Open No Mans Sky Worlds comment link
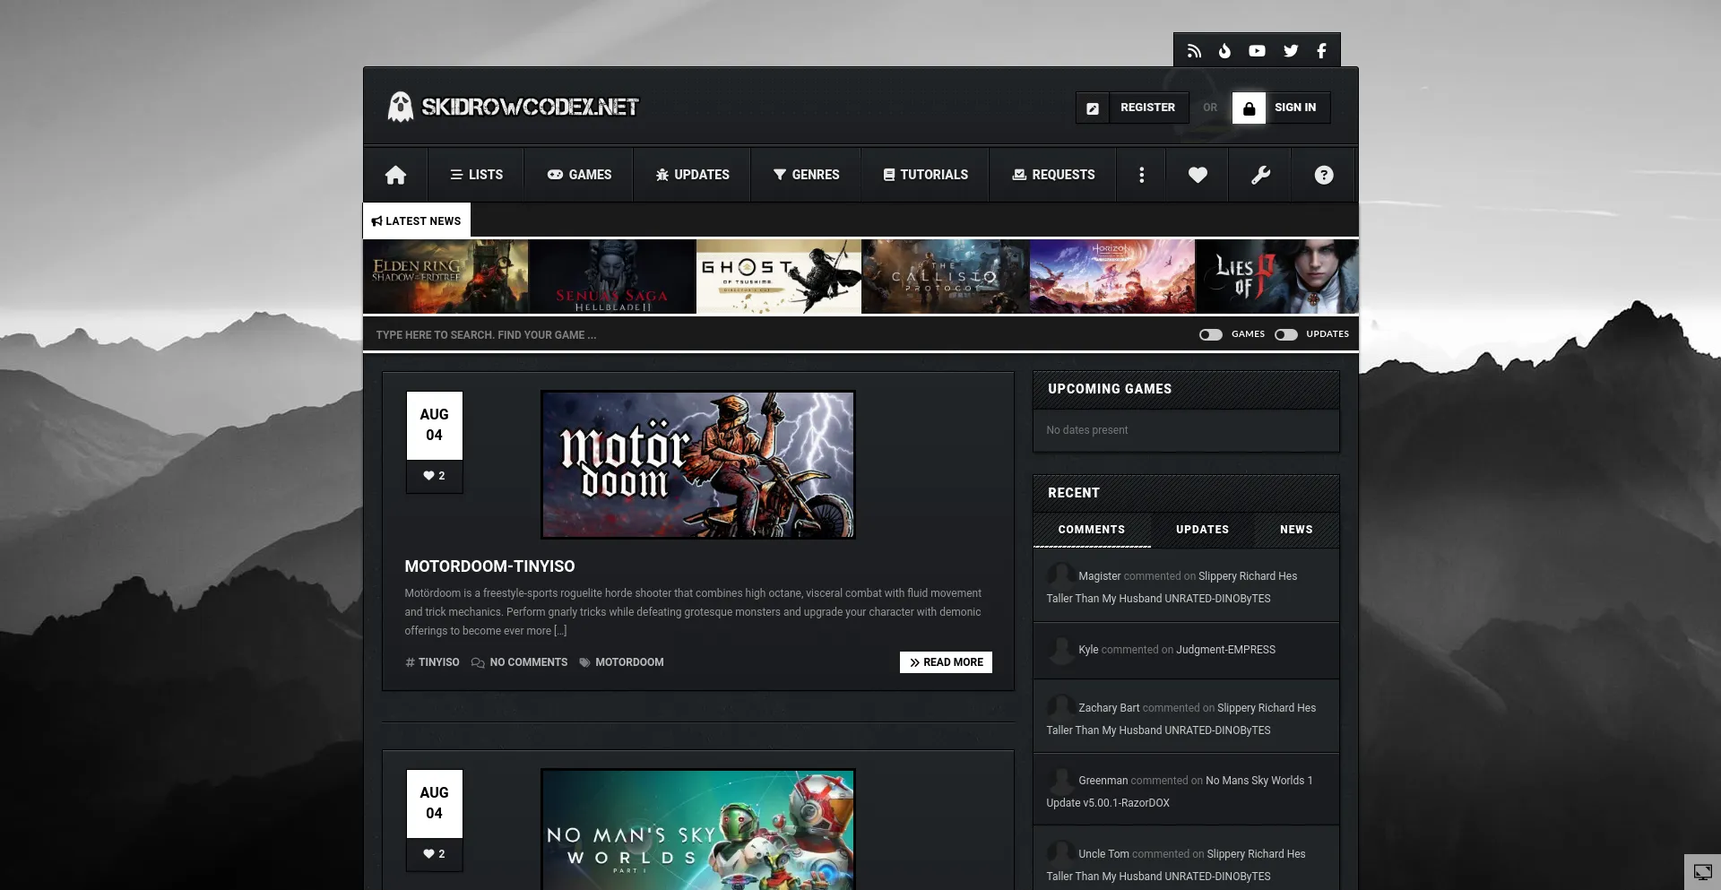 (1180, 791)
